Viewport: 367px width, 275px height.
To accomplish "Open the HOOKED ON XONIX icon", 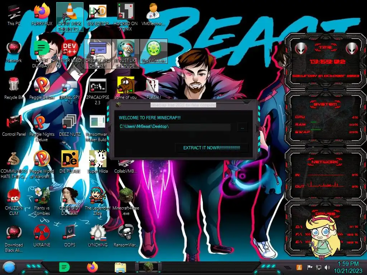I will coord(125,17).
